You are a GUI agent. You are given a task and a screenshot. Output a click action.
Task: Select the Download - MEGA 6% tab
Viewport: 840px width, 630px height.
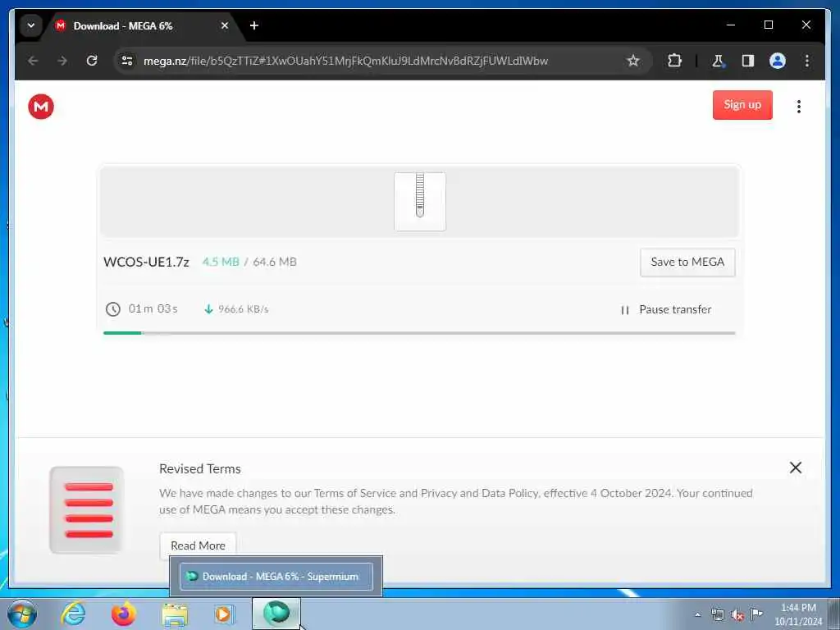(142, 25)
